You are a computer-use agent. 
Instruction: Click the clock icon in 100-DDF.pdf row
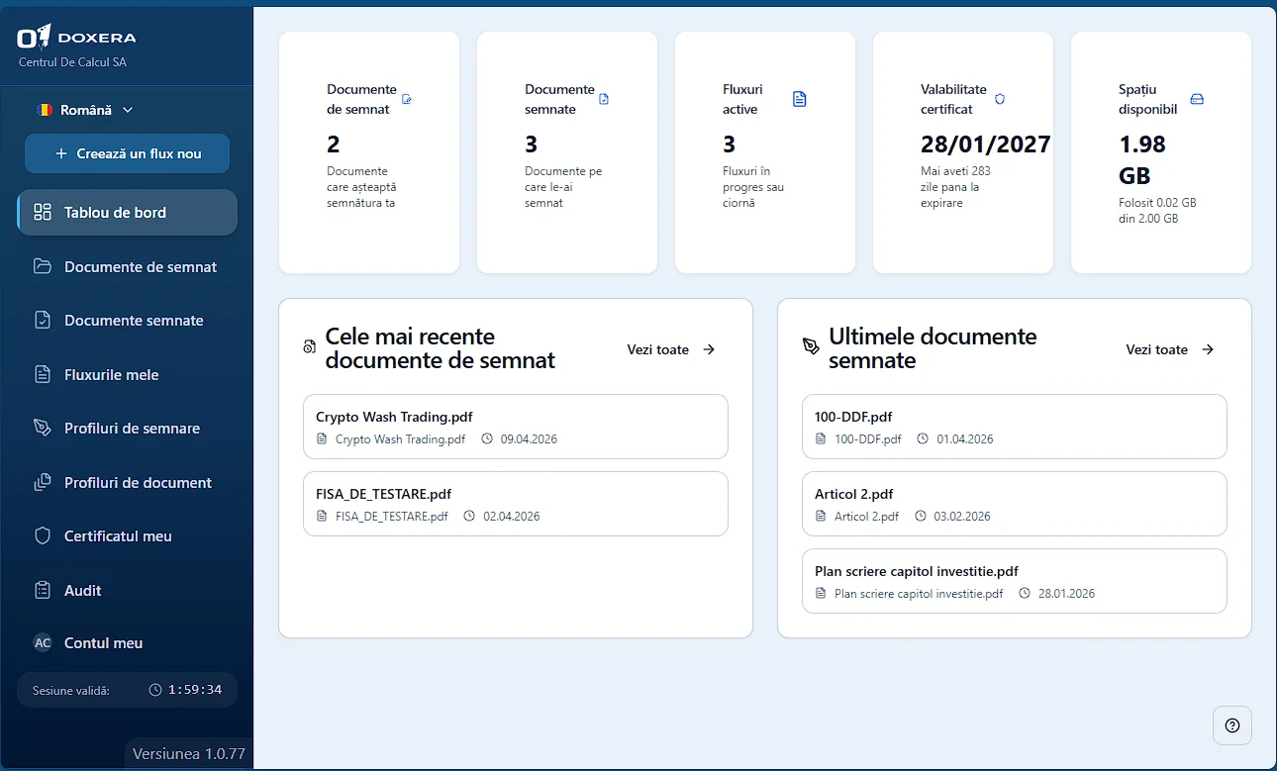click(x=923, y=438)
